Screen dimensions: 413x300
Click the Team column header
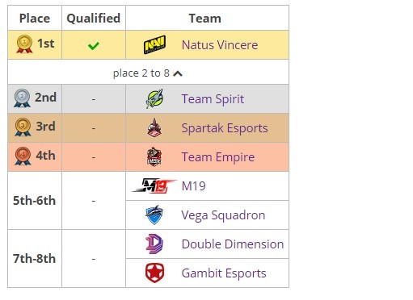(205, 19)
